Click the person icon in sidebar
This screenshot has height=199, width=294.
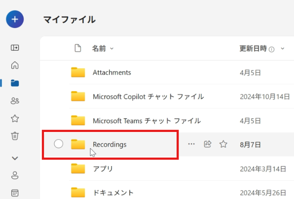(15, 176)
